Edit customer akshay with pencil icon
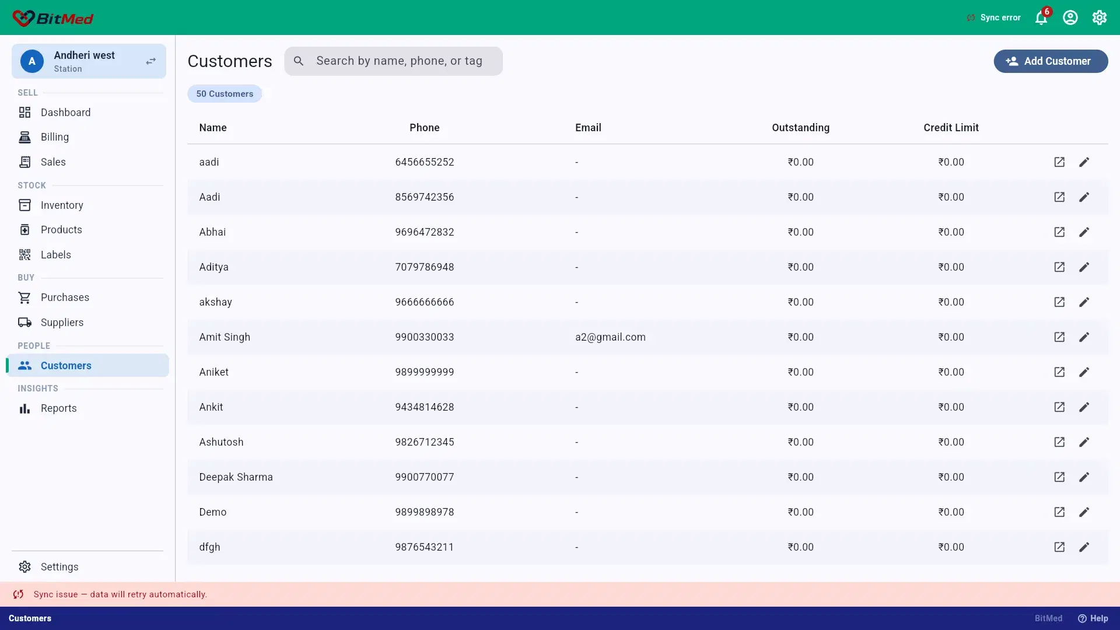This screenshot has width=1120, height=630. click(1084, 302)
